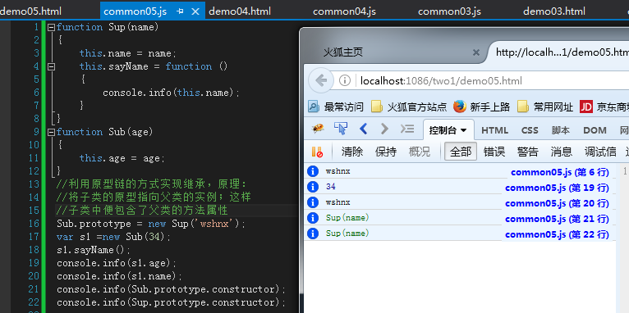The width and height of the screenshot is (629, 313).
Task: Info icon on line 22 log row
Action: point(313,234)
